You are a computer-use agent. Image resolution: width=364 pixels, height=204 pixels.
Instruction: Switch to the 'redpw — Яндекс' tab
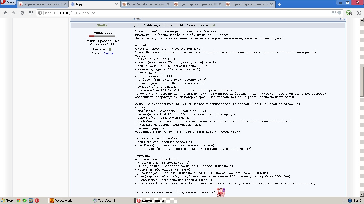click(x=43, y=4)
